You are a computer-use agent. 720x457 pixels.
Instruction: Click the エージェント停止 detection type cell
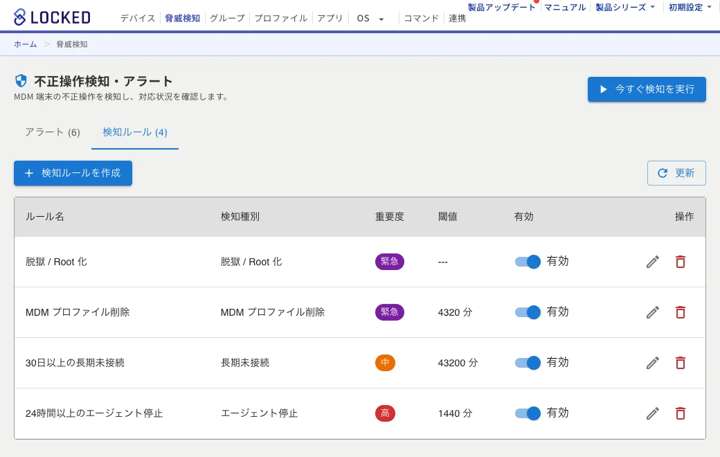click(x=260, y=413)
